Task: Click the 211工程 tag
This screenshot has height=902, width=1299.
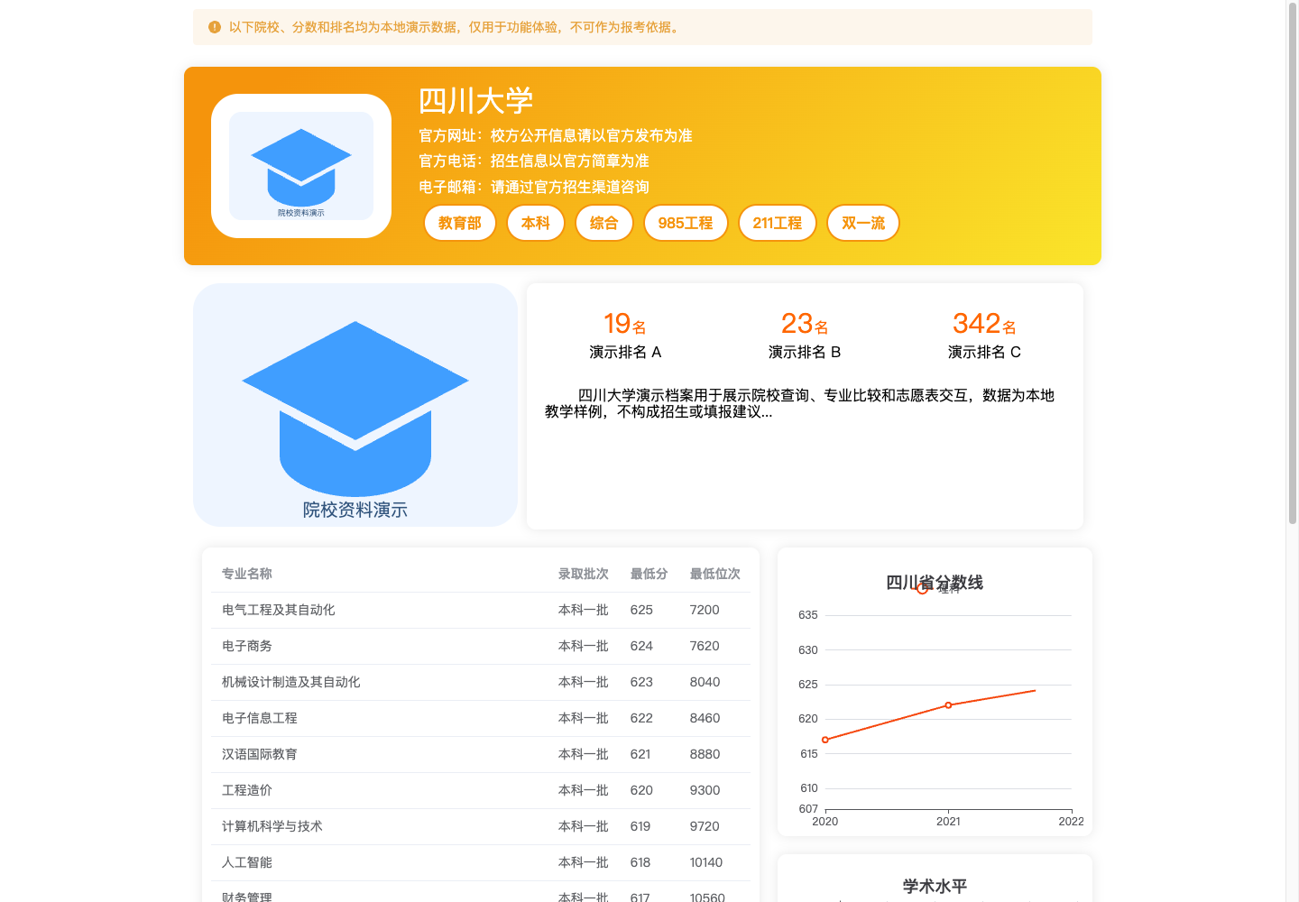Action: (x=778, y=223)
